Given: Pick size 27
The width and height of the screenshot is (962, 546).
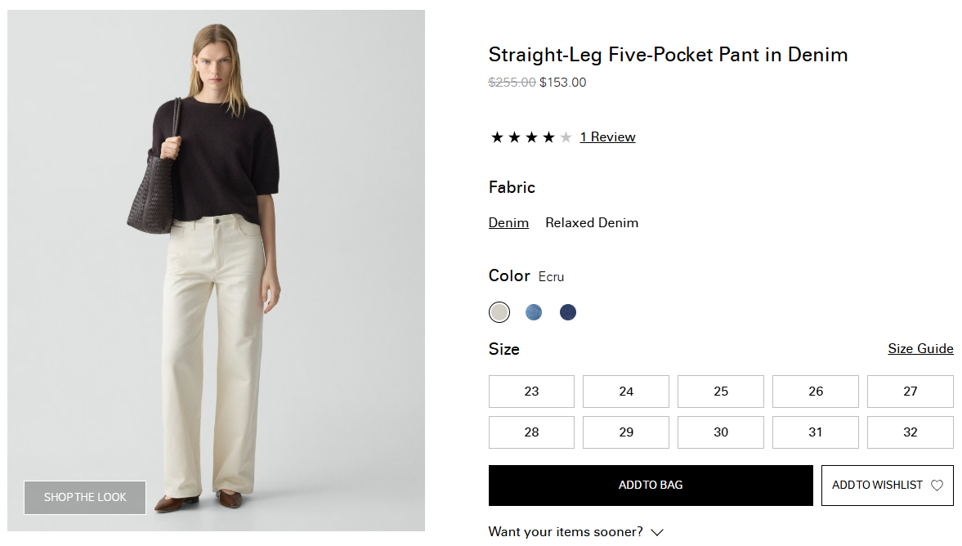Looking at the screenshot, I should coord(910,392).
